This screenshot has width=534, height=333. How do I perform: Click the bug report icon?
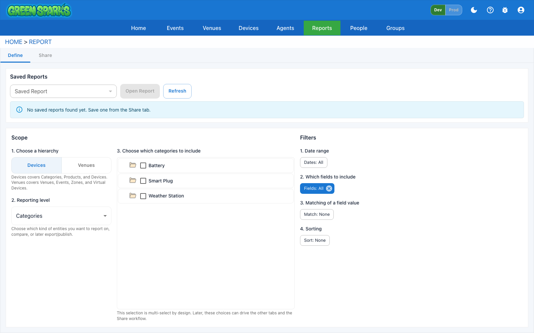click(505, 10)
